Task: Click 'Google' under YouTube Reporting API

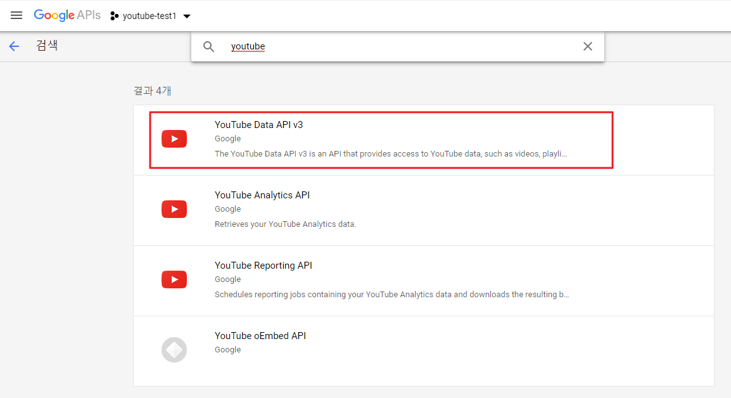Action: tap(227, 279)
